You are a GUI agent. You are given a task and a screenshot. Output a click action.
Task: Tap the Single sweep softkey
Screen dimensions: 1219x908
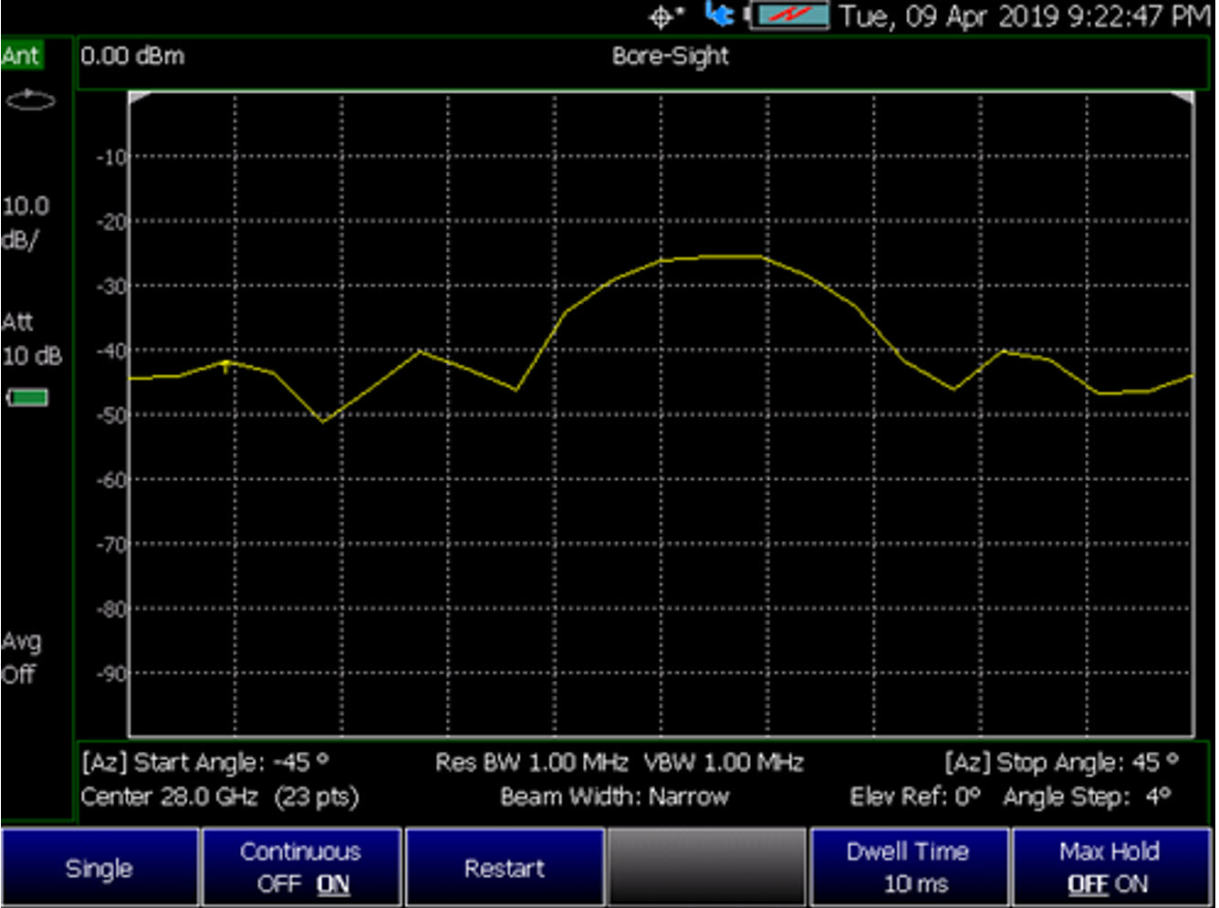point(99,868)
